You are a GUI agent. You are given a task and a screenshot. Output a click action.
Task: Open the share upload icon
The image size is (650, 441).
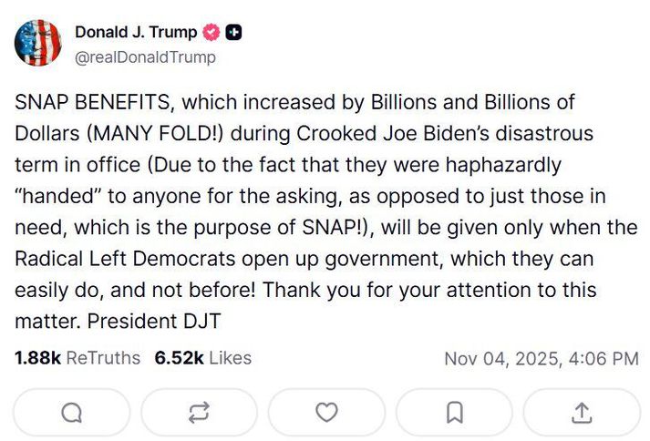tap(581, 413)
